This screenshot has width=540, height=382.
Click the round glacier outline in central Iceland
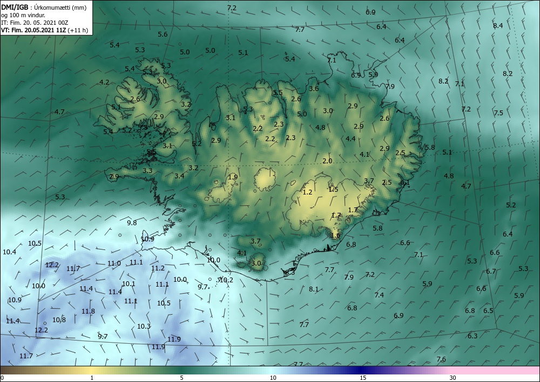(x=265, y=179)
